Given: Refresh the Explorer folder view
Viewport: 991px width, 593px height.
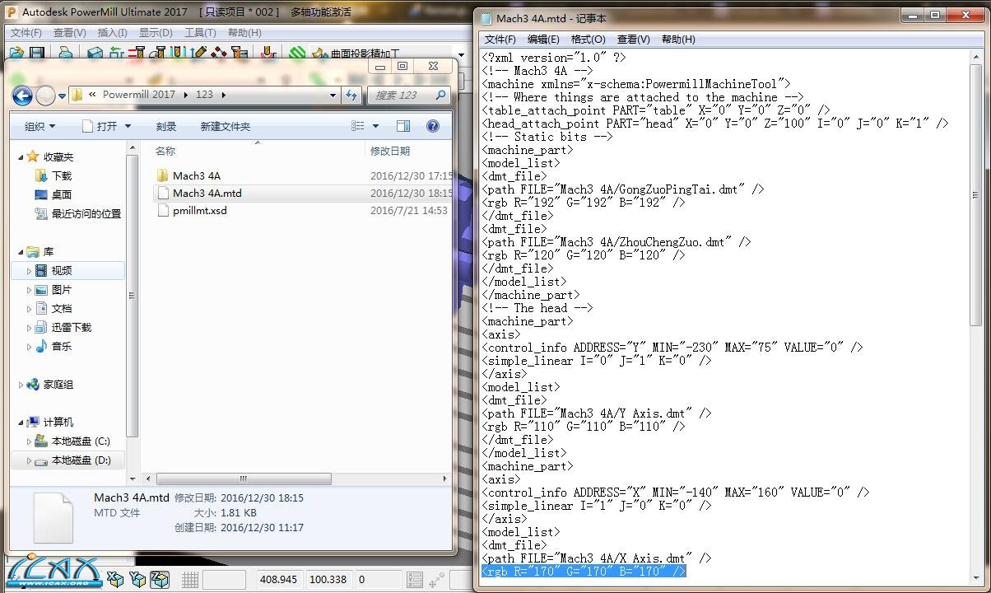Looking at the screenshot, I should 351,96.
